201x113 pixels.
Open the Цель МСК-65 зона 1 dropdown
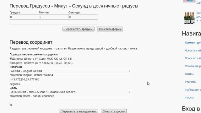(x=70, y=92)
